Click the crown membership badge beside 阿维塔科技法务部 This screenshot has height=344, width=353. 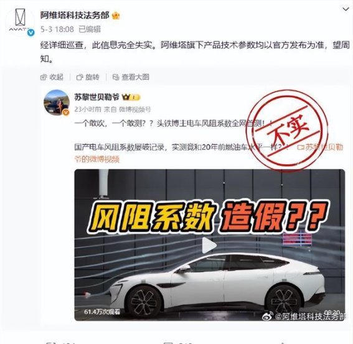116,16
